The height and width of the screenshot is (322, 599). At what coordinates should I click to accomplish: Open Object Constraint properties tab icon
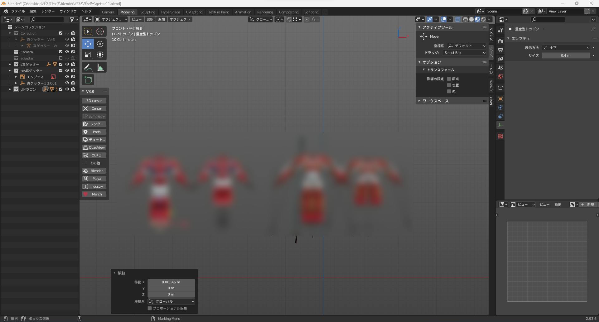click(500, 116)
